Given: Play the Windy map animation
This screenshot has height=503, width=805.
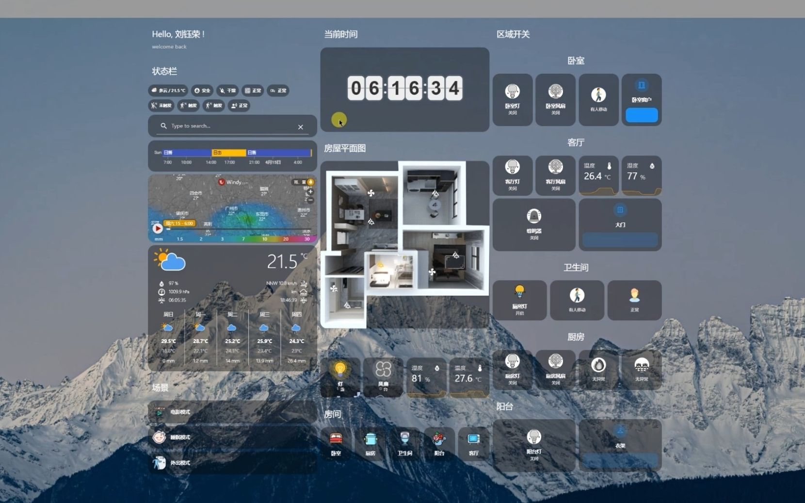Looking at the screenshot, I should pos(158,228).
